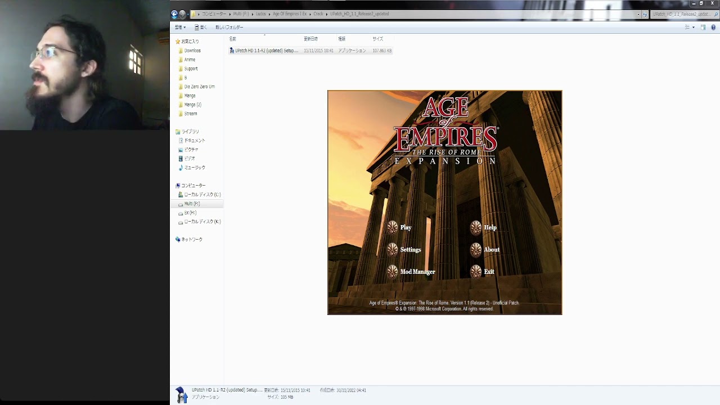Click the Help shield icon in launcher

coord(476,227)
